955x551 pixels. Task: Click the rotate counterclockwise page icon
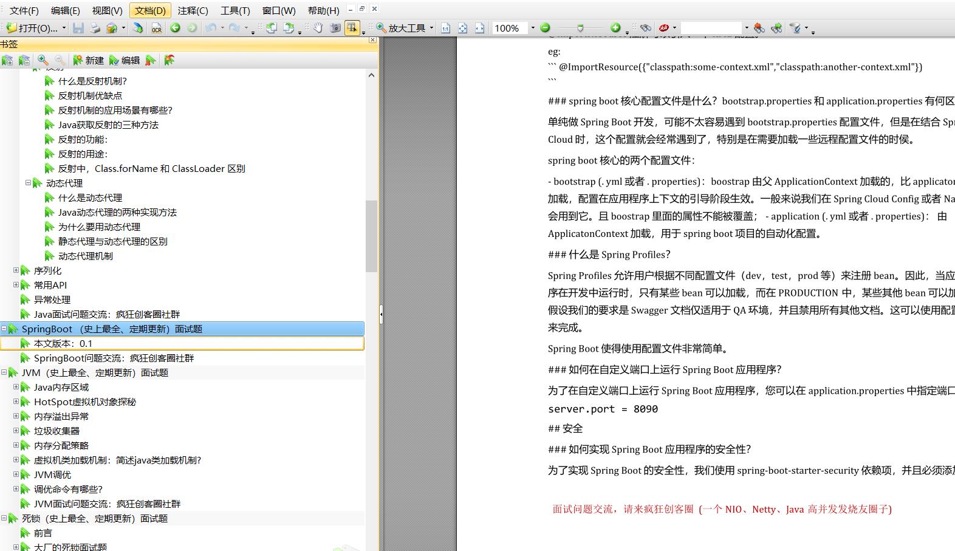(272, 28)
